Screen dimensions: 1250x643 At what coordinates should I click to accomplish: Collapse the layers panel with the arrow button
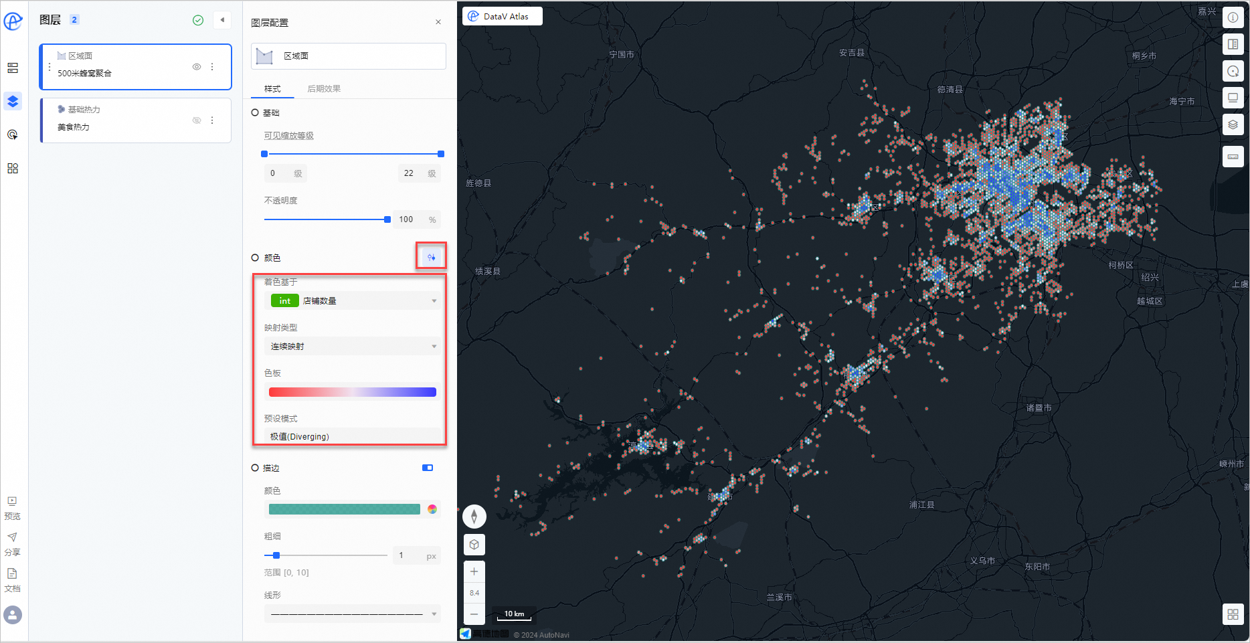click(x=222, y=20)
